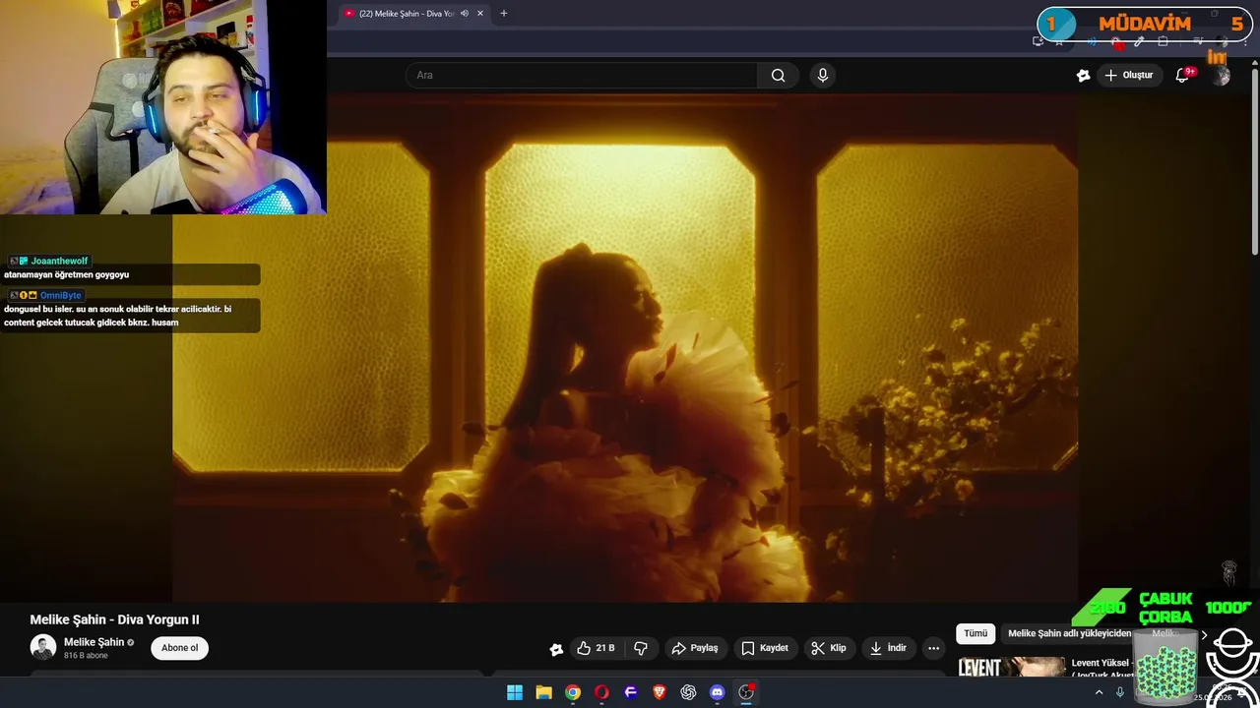The width and height of the screenshot is (1260, 708).
Task: Click the Paylaş share button
Action: click(695, 648)
